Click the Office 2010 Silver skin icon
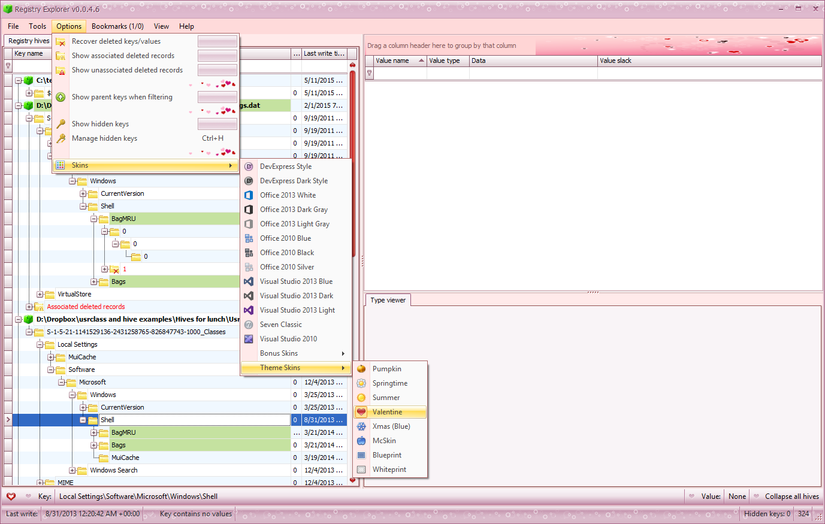This screenshot has height=524, width=825. coord(249,267)
